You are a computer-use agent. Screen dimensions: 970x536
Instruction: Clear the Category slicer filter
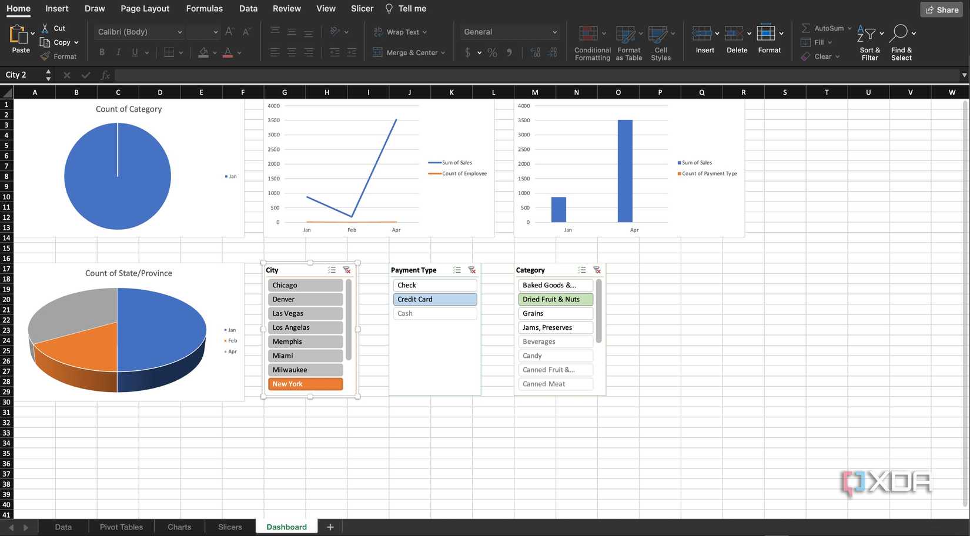pyautogui.click(x=597, y=270)
